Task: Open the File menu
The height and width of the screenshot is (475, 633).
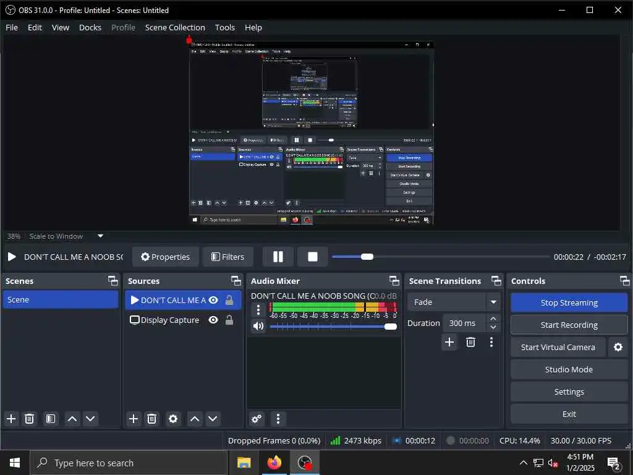Action: [12, 27]
